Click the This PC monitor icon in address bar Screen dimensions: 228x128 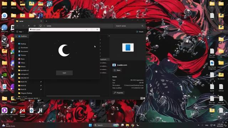point(41,26)
